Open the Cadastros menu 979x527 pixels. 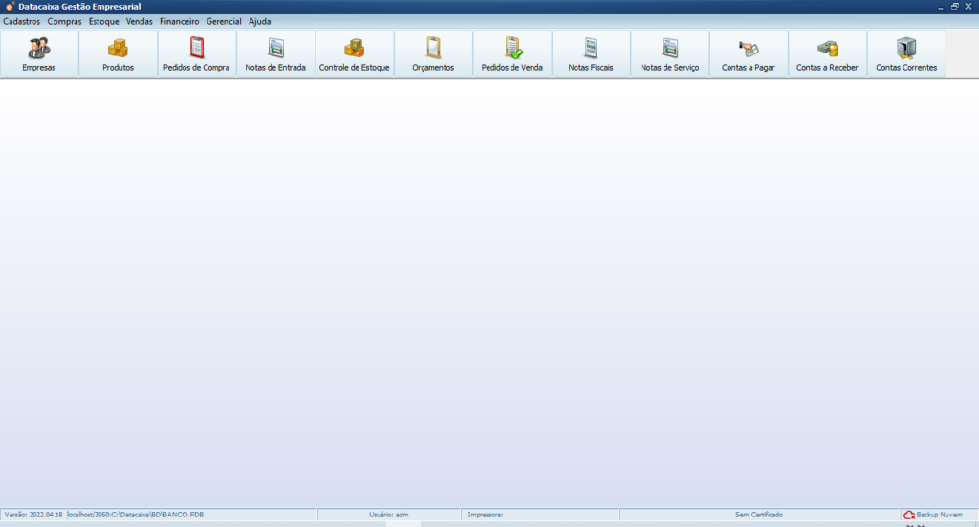(x=22, y=21)
